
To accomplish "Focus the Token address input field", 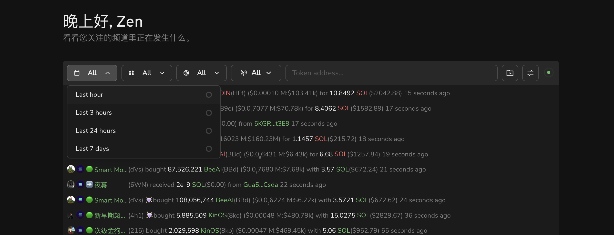I will pos(391,73).
